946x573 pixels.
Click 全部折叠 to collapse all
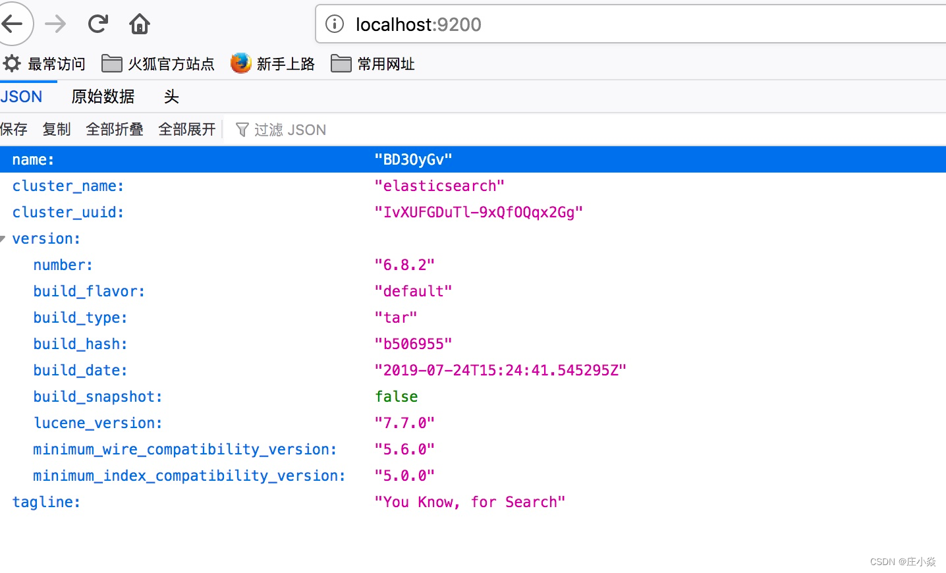coord(115,129)
